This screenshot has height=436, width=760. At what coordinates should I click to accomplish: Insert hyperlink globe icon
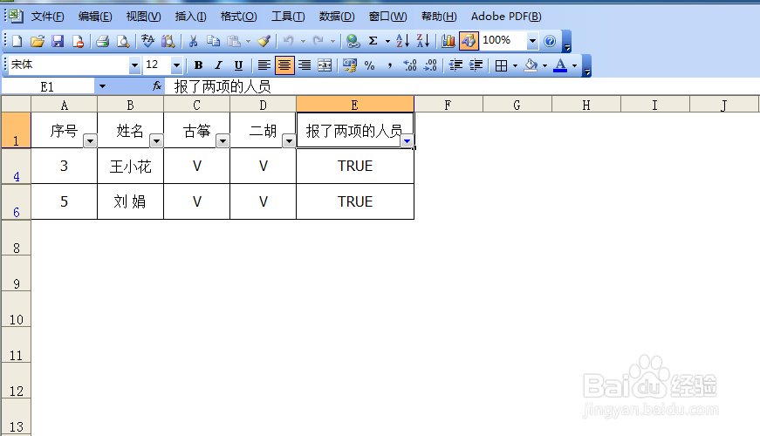point(353,41)
